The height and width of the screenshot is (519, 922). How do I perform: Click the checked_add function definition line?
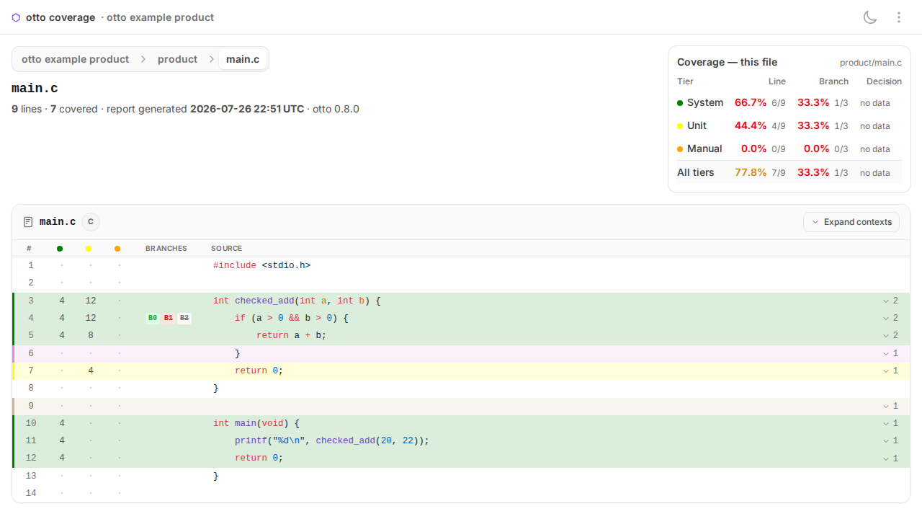[297, 301]
